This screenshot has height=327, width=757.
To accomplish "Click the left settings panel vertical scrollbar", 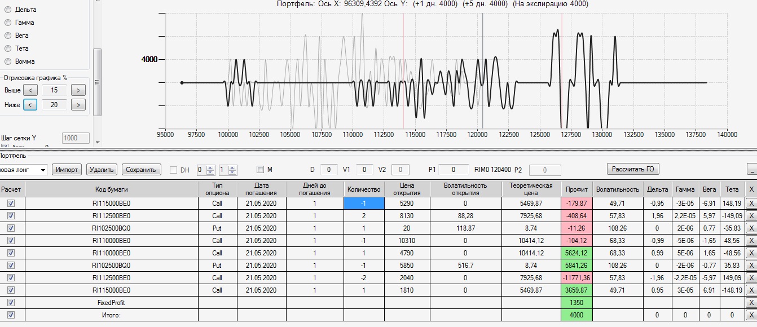I will pyautogui.click(x=97, y=82).
